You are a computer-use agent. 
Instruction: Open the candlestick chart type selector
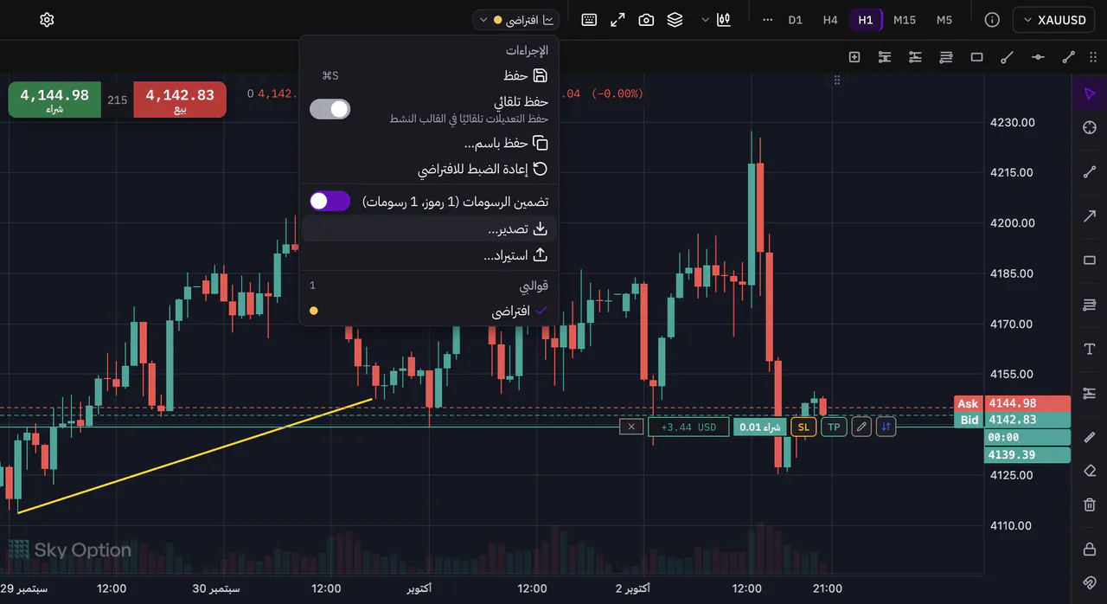click(725, 20)
